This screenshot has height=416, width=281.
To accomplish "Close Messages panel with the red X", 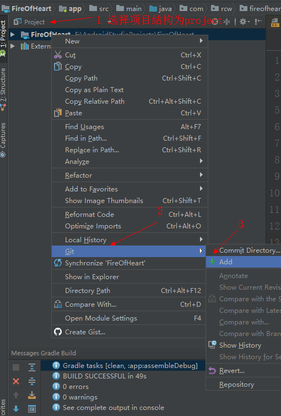I will [x=16, y=381].
